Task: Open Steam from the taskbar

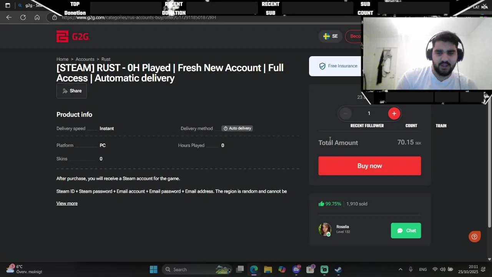Action: pos(338,269)
